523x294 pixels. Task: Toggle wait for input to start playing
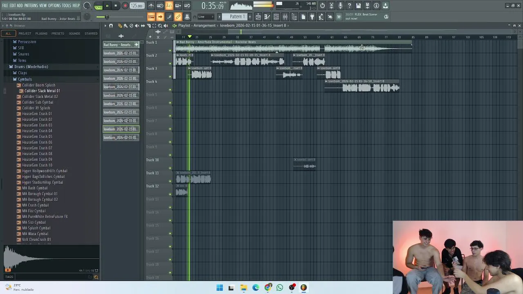click(x=160, y=6)
